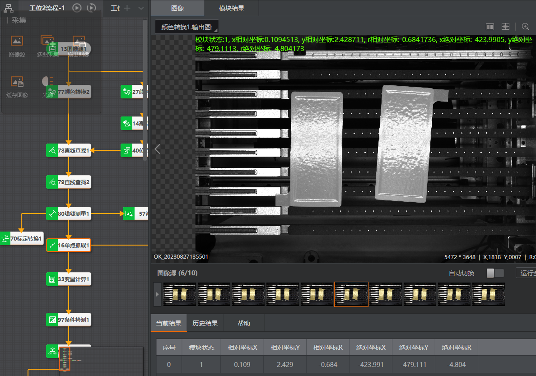Expand the thumbnail strip left arrow
Viewport: 536px width, 376px height.
157,294
